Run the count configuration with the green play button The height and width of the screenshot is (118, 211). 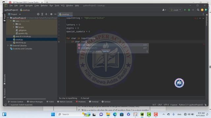(185, 10)
